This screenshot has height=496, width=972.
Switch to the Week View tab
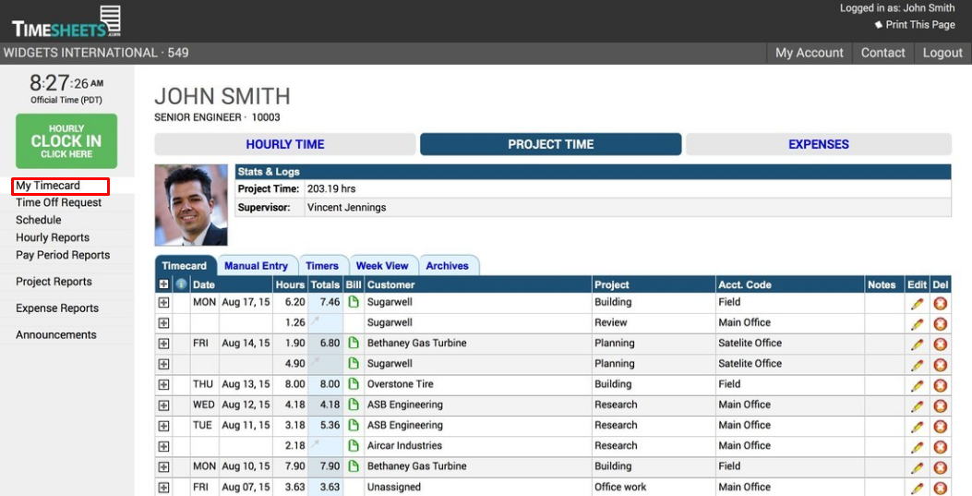coord(382,266)
